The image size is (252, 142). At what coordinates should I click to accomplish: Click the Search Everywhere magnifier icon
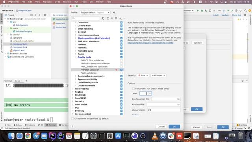tap(245, 11)
